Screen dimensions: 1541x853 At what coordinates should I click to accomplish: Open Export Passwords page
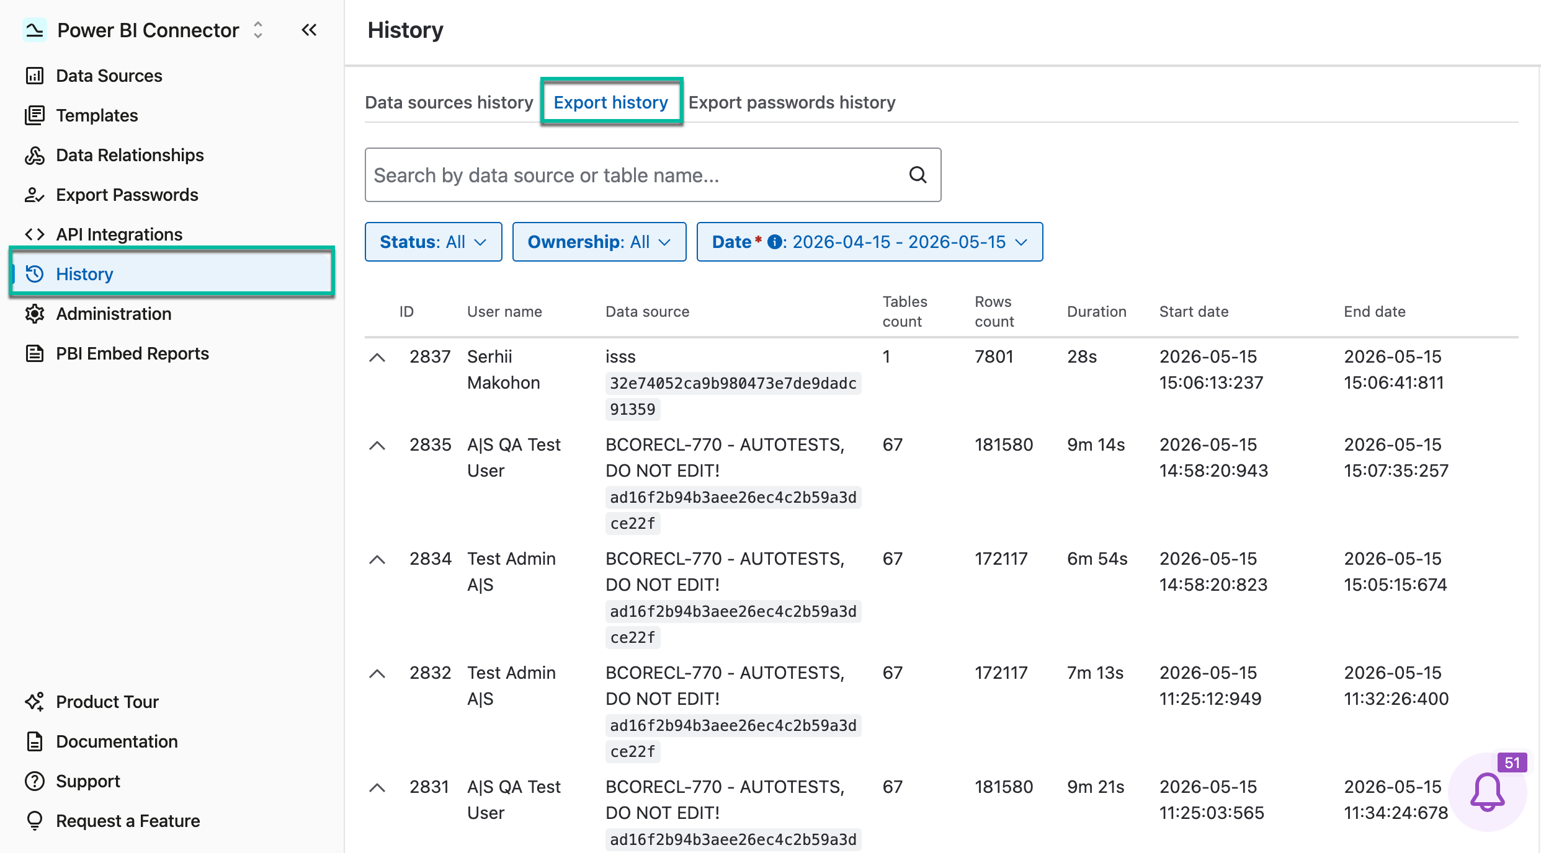pyautogui.click(x=127, y=195)
